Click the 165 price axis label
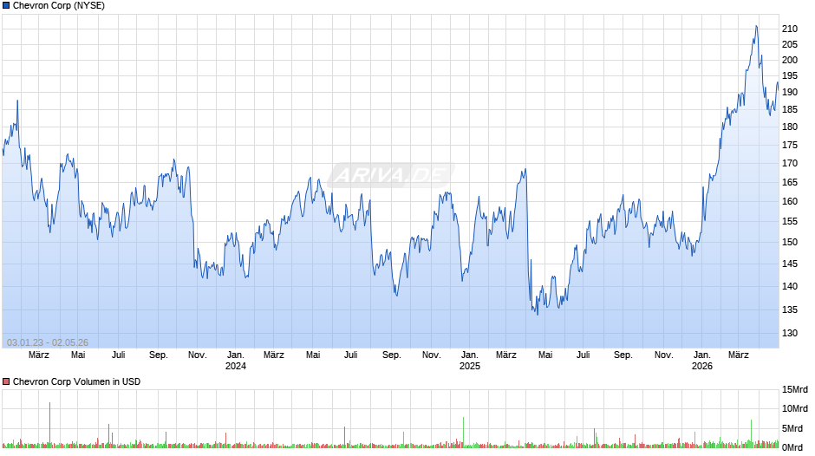Viewport: 815px width, 456px height. pyautogui.click(x=790, y=182)
